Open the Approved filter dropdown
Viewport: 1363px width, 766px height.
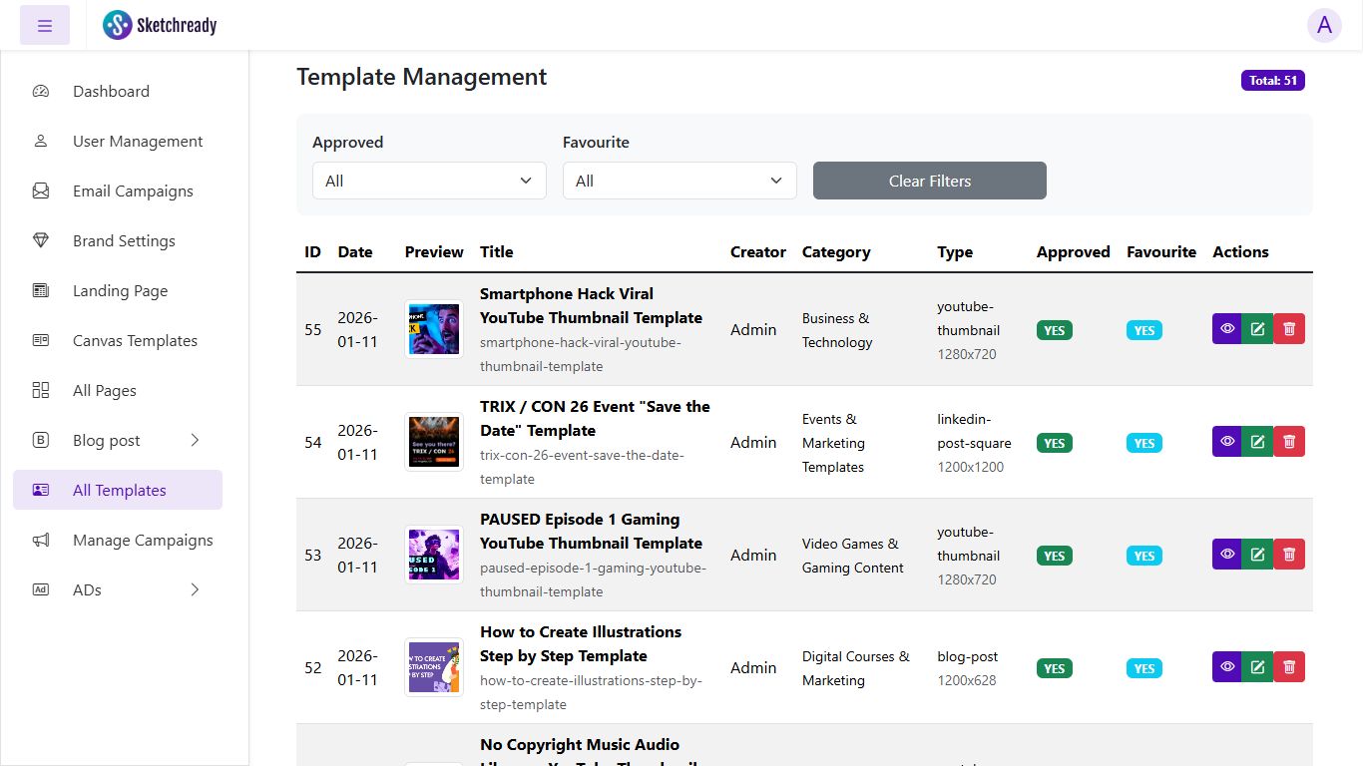(429, 181)
